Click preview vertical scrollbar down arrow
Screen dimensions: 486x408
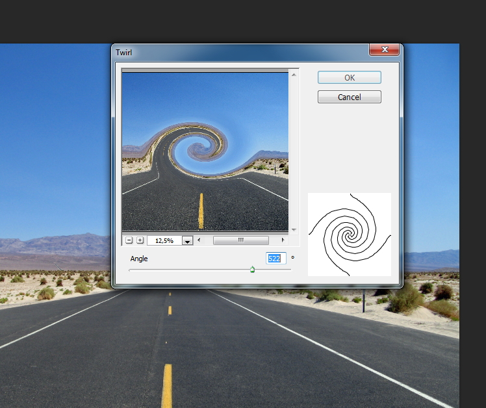[x=294, y=229]
